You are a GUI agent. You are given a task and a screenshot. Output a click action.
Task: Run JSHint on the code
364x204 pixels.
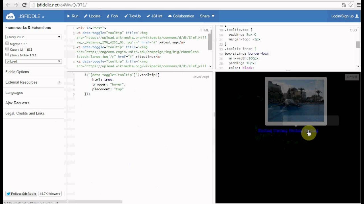click(154, 16)
